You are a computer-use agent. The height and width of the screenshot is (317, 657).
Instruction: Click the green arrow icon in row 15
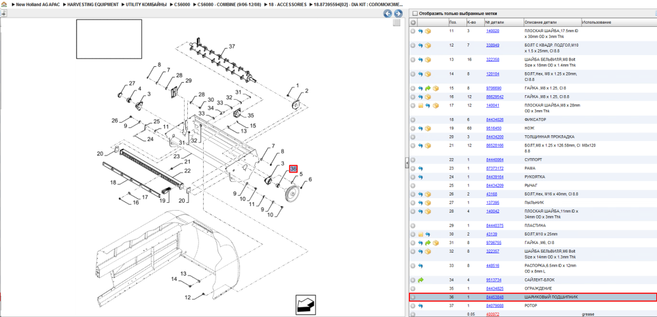428,89
